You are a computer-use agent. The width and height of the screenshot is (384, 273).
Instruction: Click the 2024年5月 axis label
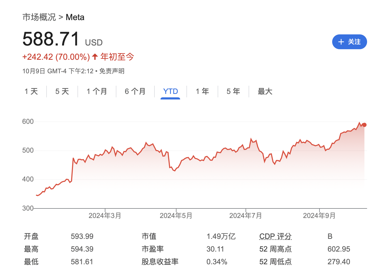(x=176, y=216)
